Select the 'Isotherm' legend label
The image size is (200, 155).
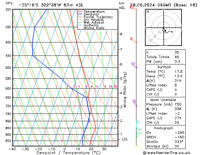pos(91,25)
